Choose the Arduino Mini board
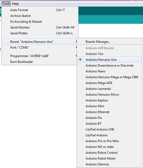Screen dimensions: 143x168 coord(109,106)
